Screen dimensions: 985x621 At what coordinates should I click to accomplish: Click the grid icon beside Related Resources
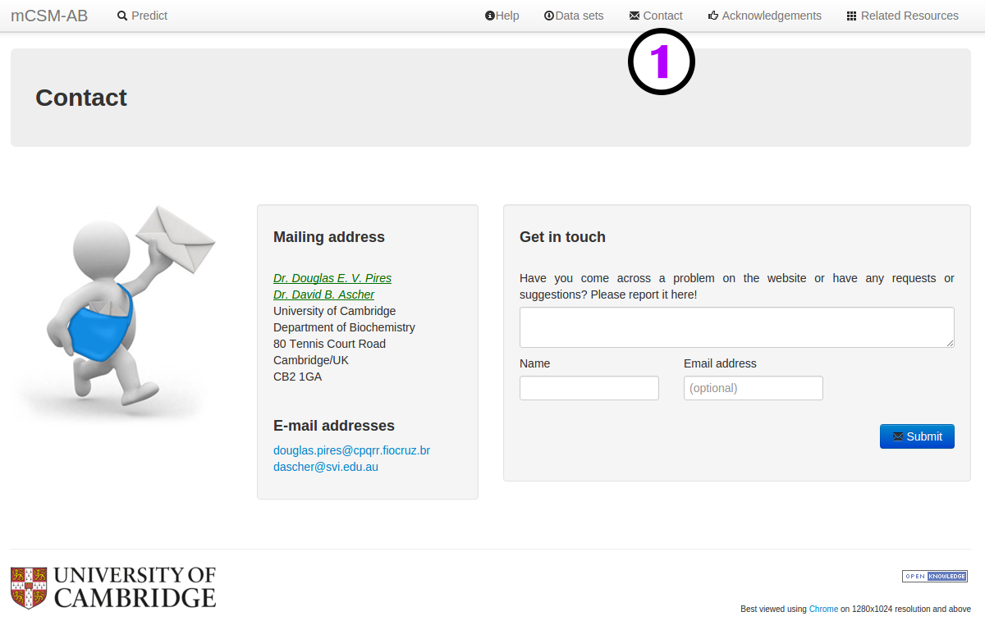[852, 16]
